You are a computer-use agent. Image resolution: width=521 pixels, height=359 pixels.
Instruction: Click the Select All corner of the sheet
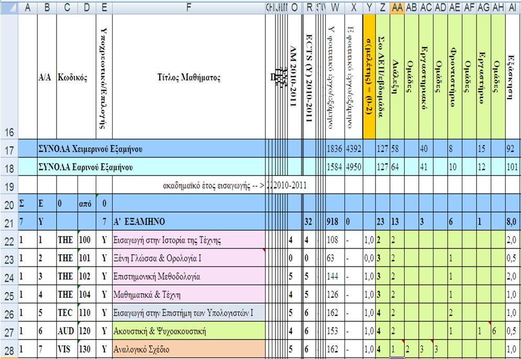click(9, 8)
